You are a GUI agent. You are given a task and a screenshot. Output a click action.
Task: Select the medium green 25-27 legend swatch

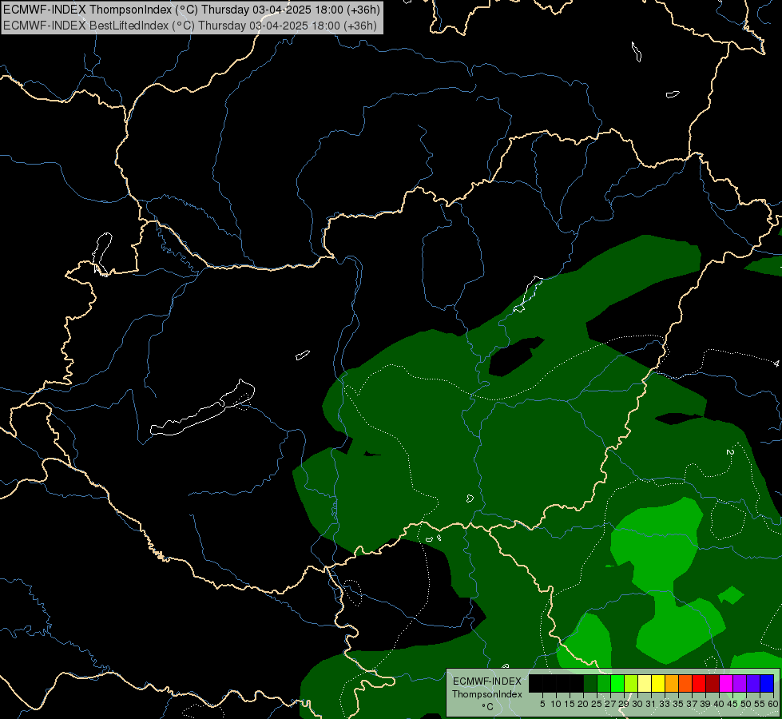(x=604, y=683)
